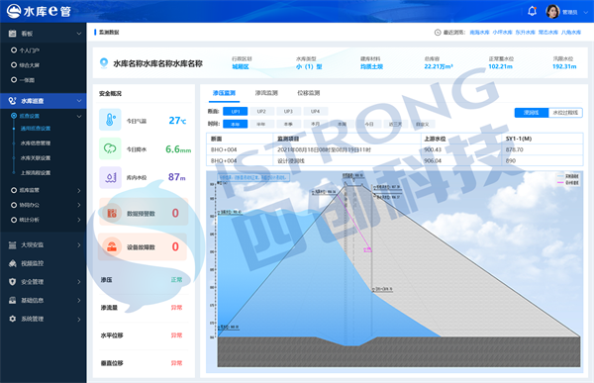The image size is (594, 383).
Task: Select the 近三天 time range
Action: click(395, 124)
